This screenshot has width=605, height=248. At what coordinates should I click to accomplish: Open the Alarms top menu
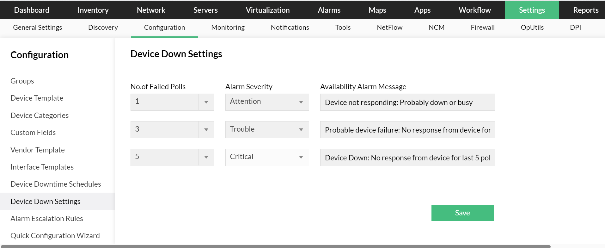click(329, 10)
